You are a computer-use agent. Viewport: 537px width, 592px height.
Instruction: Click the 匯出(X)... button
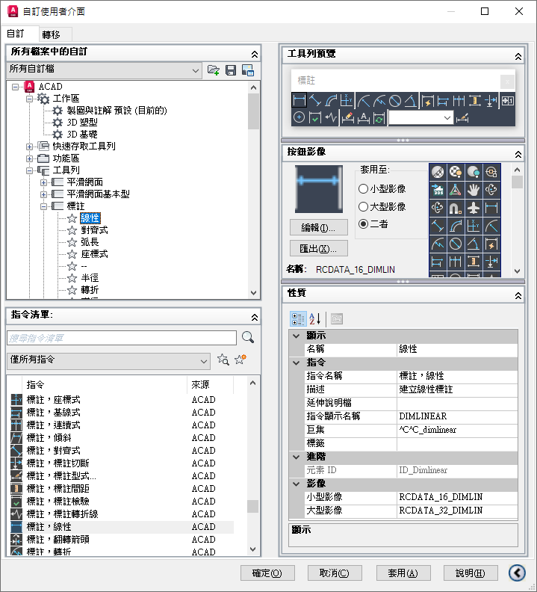coord(318,249)
